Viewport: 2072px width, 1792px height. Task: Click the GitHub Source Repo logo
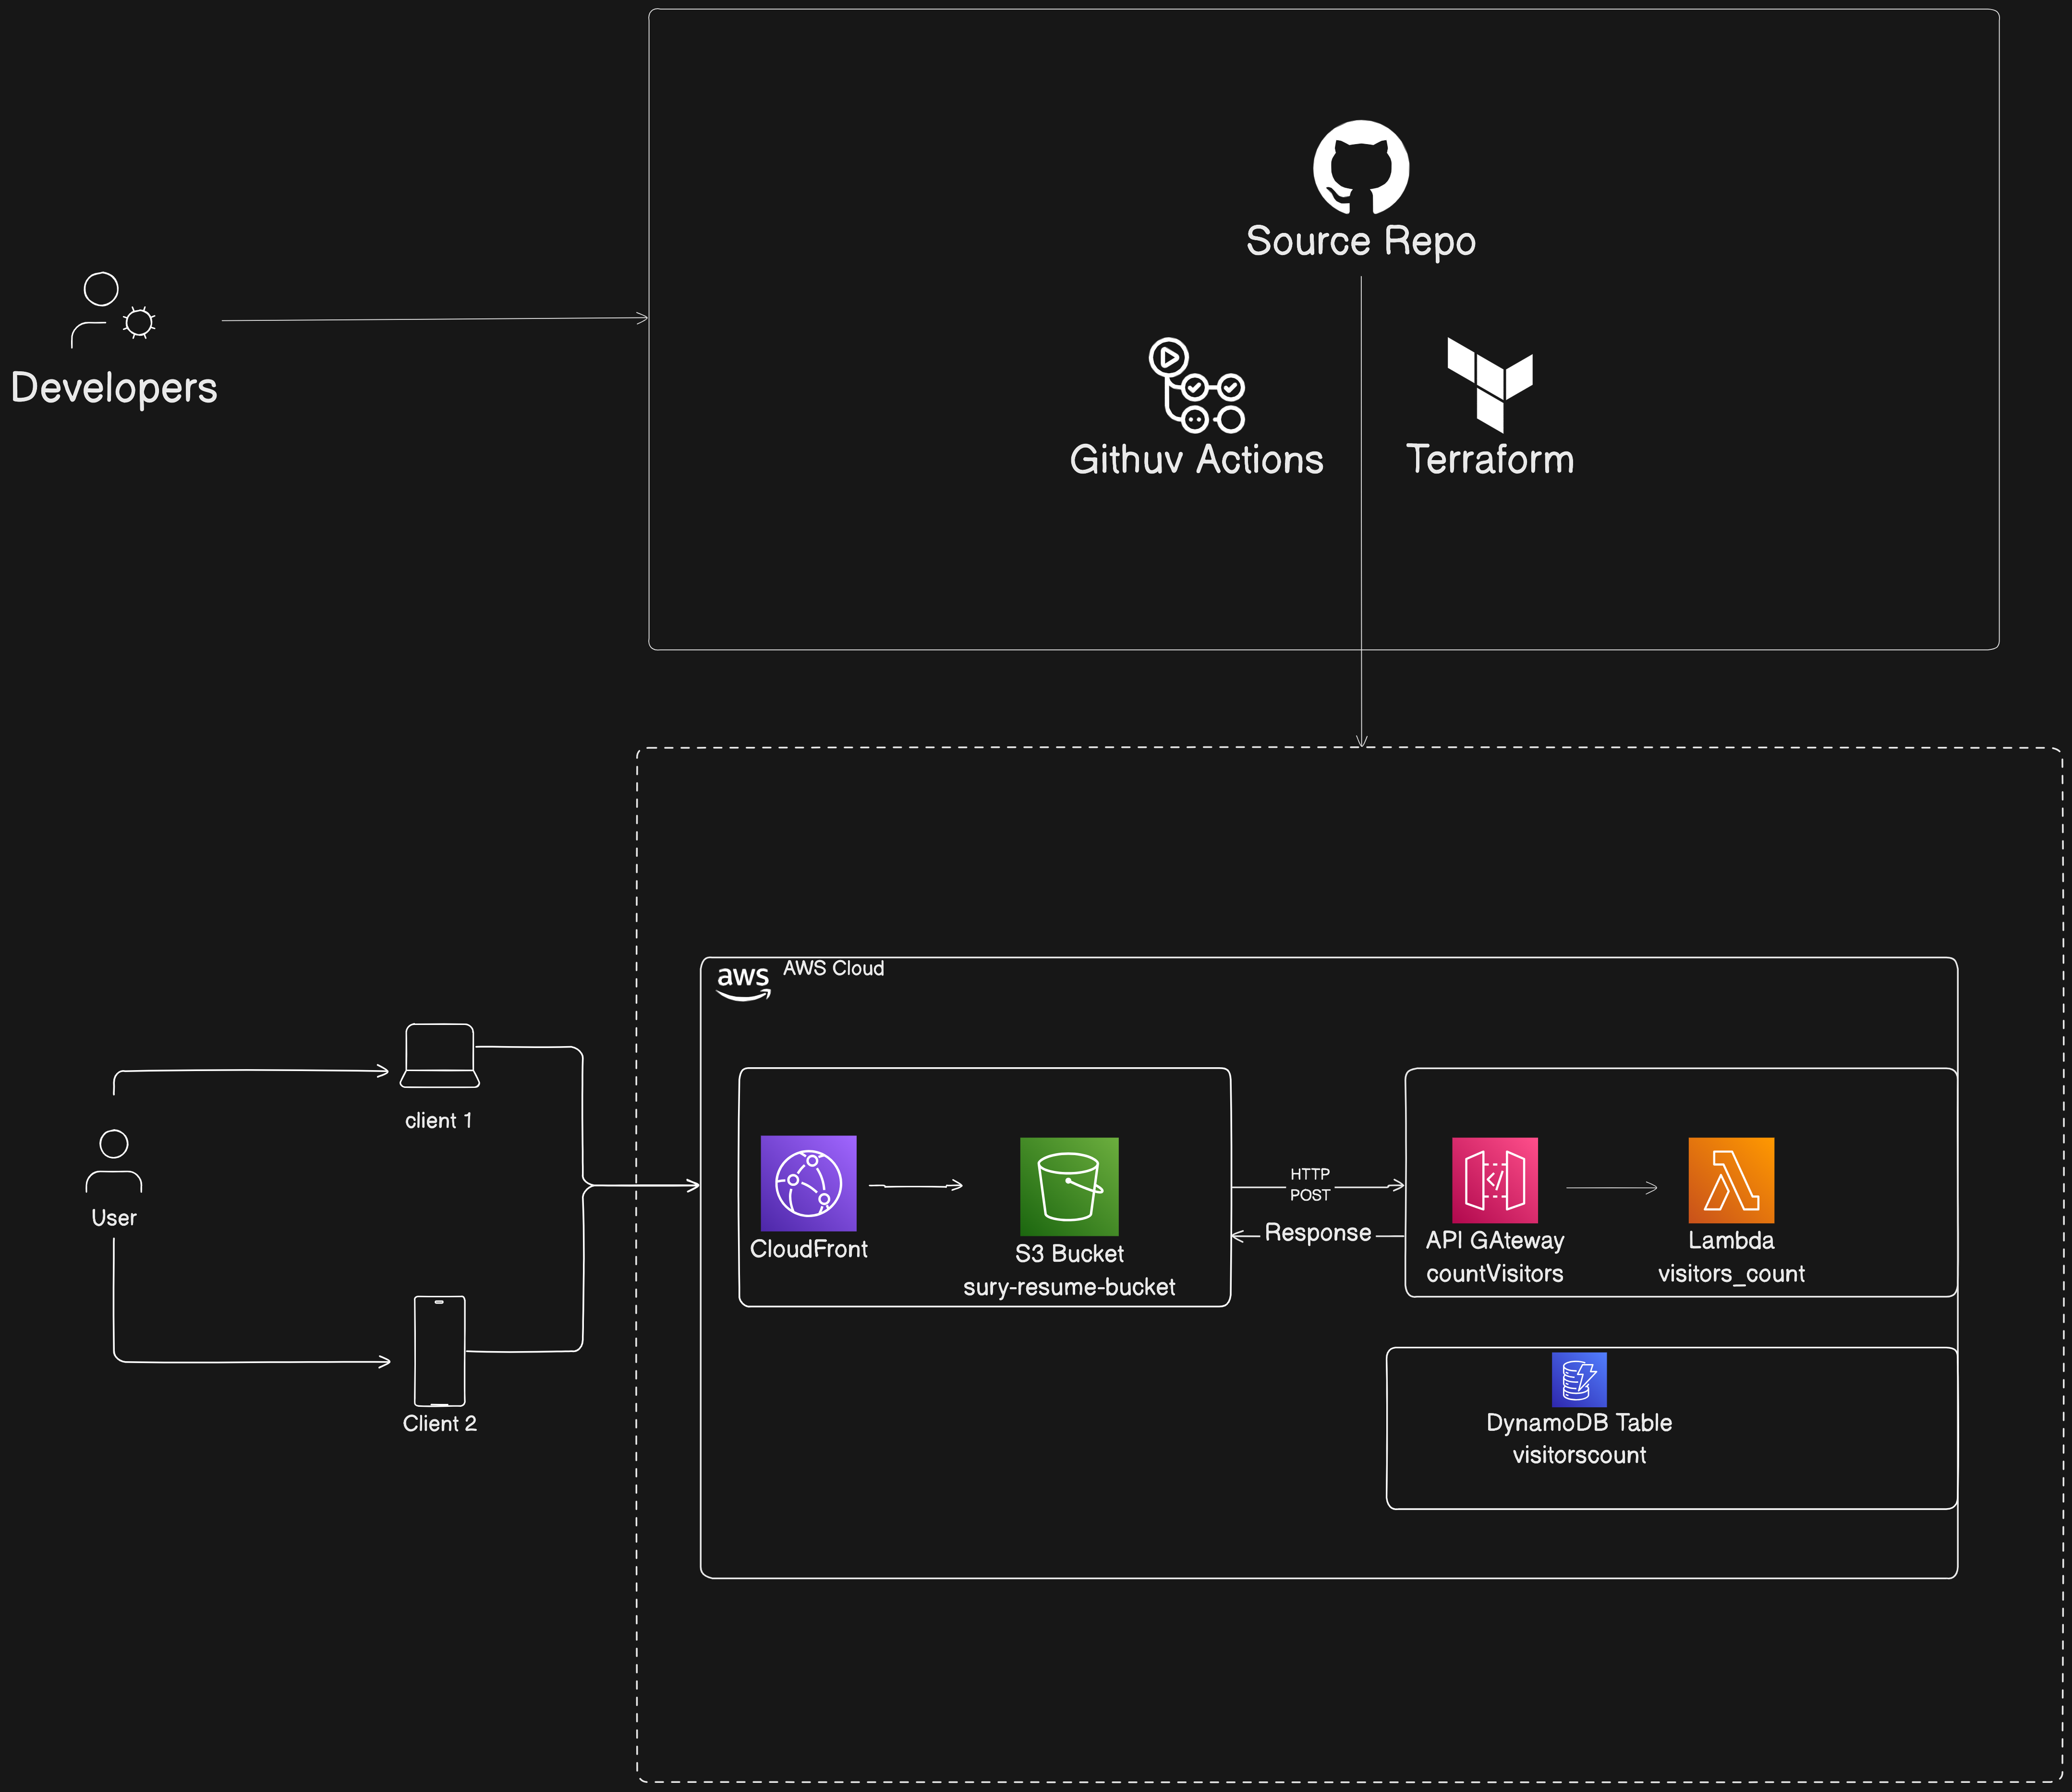(x=1361, y=167)
